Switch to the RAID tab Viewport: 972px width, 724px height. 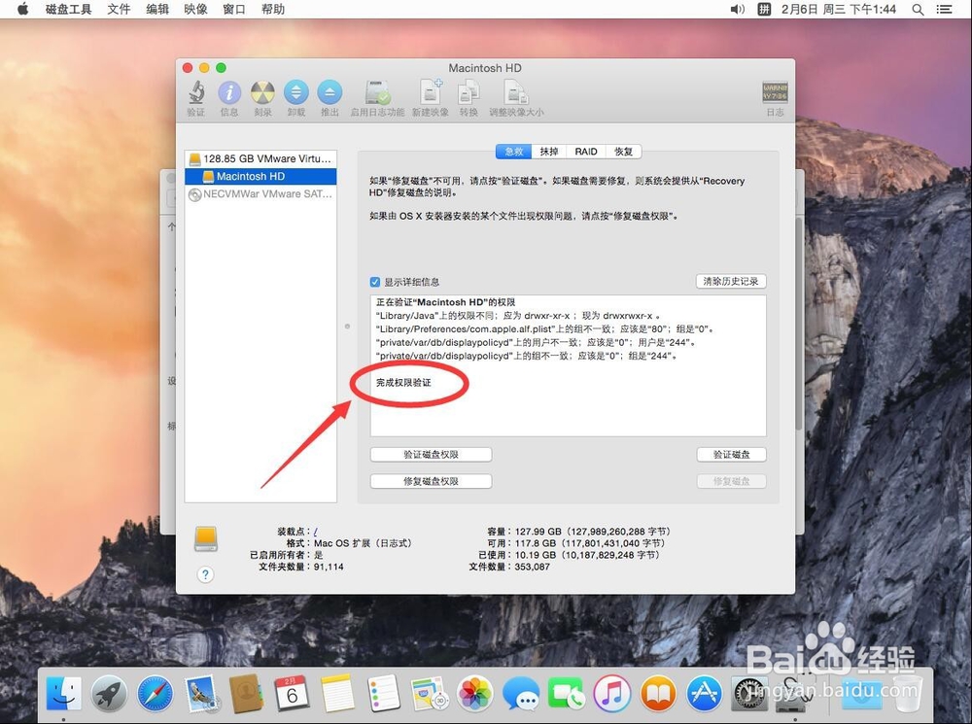586,152
